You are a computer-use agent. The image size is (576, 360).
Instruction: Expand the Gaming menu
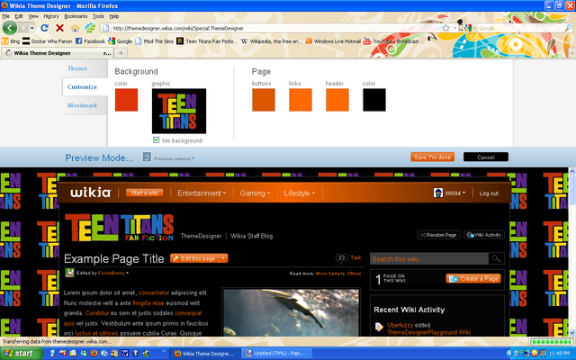pyautogui.click(x=255, y=193)
